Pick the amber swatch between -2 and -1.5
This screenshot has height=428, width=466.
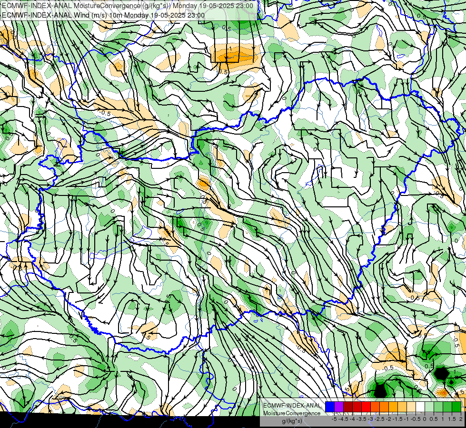point(393,407)
